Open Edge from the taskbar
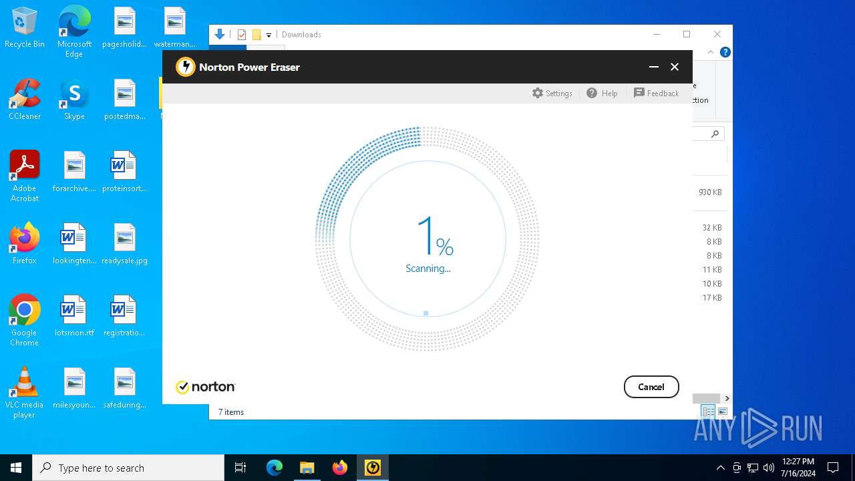Image resolution: width=855 pixels, height=481 pixels. pos(275,468)
